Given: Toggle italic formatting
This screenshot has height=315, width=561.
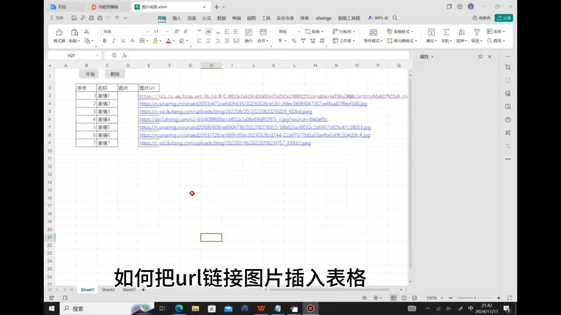Looking at the screenshot, I should [x=114, y=40].
